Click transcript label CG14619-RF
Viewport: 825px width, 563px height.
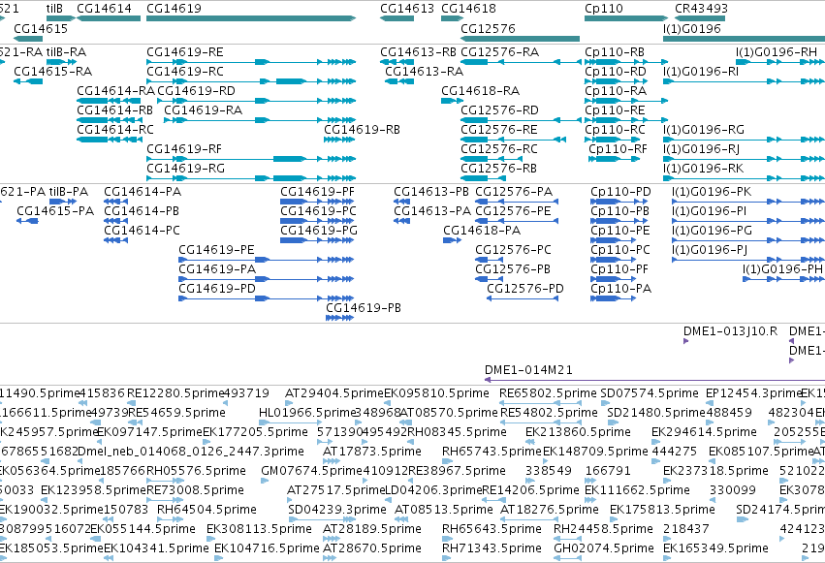[184, 149]
